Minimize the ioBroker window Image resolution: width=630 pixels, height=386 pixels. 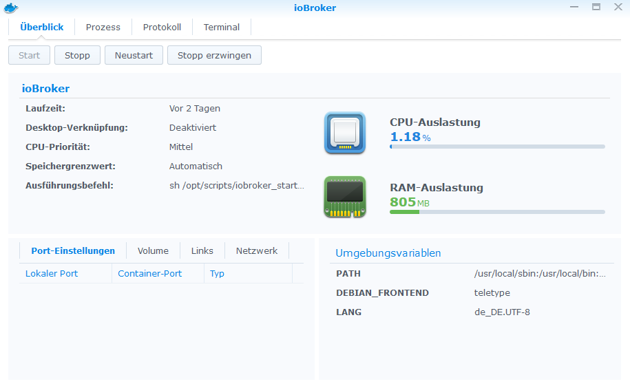[574, 7]
